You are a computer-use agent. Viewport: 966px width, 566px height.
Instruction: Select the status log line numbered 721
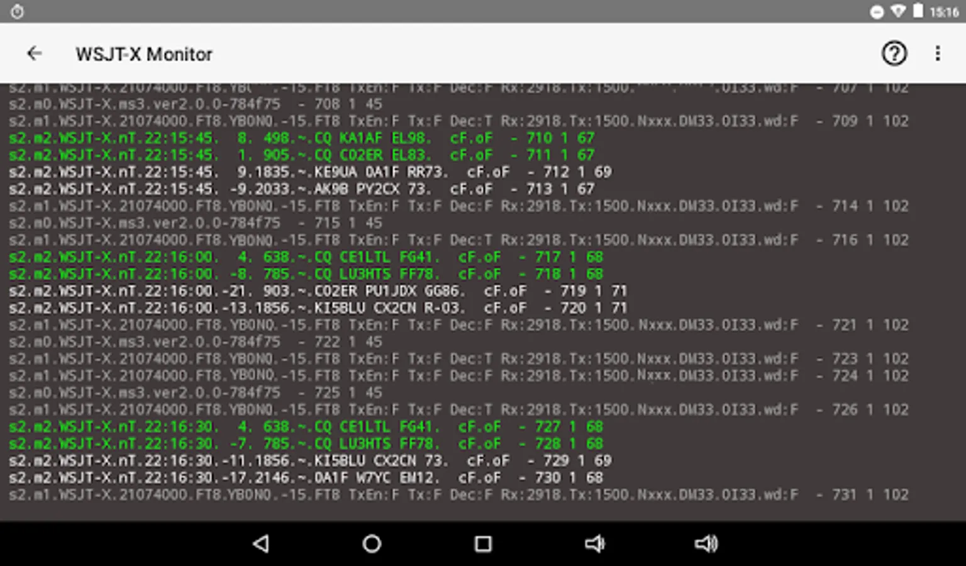click(x=458, y=325)
